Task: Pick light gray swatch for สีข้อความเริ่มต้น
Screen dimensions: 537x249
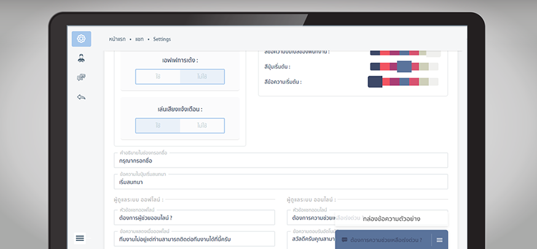Action: coord(434,82)
